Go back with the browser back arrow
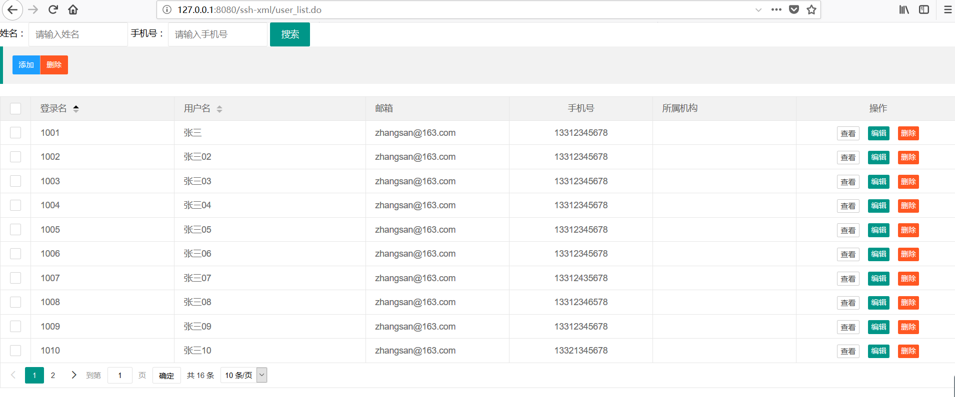The height and width of the screenshot is (397, 955). [12, 9]
